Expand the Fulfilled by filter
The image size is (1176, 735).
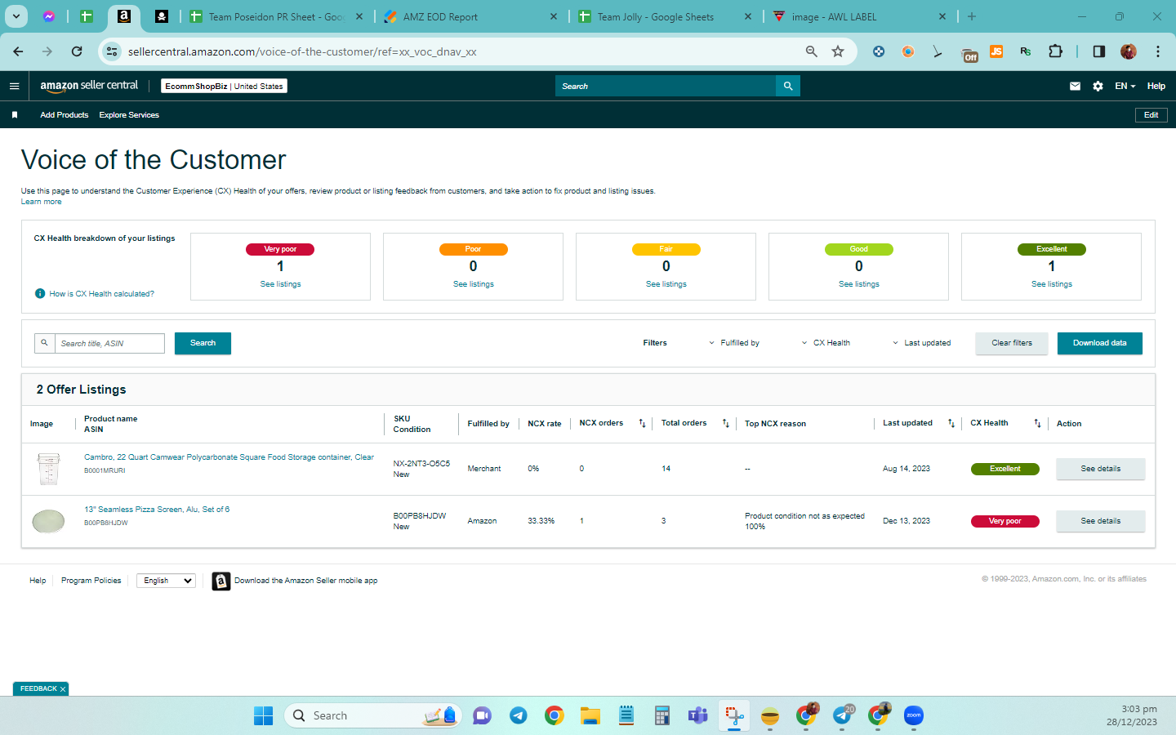734,343
